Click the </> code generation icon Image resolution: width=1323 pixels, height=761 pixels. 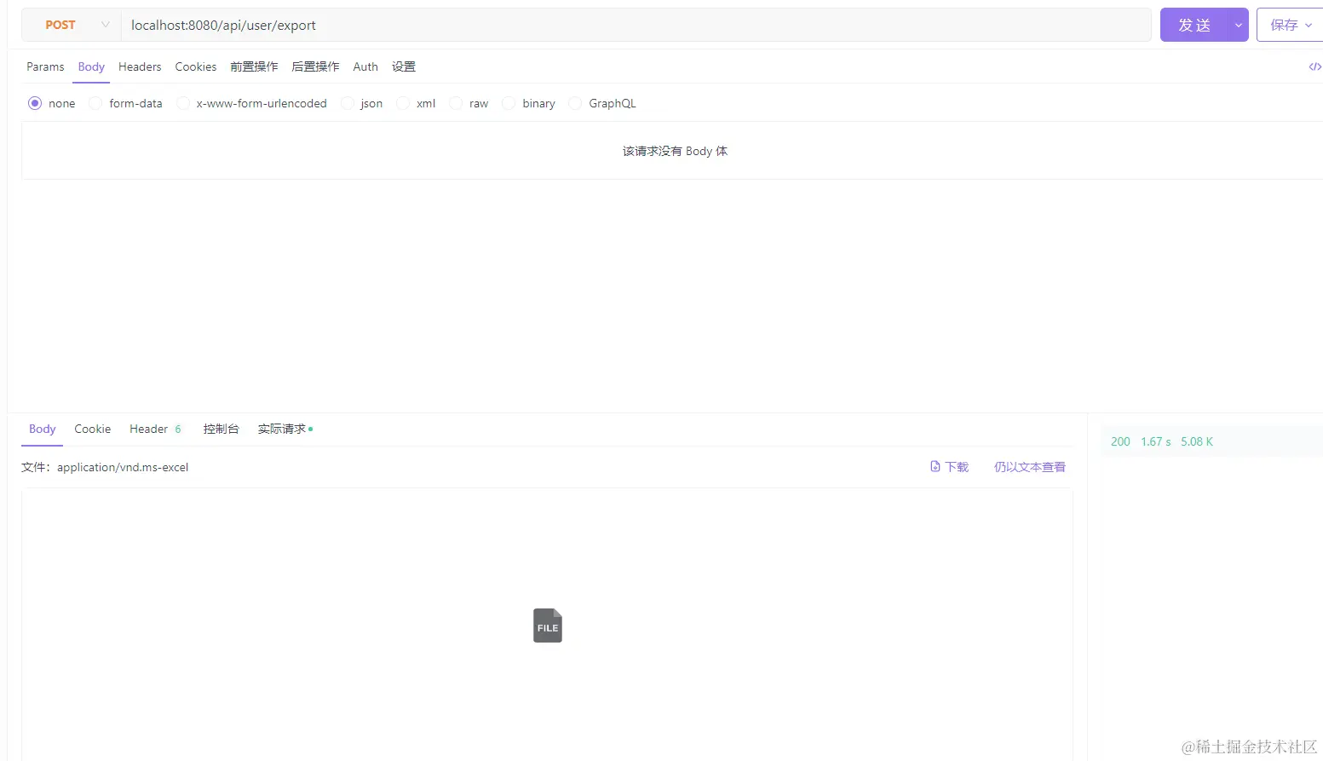(1314, 66)
